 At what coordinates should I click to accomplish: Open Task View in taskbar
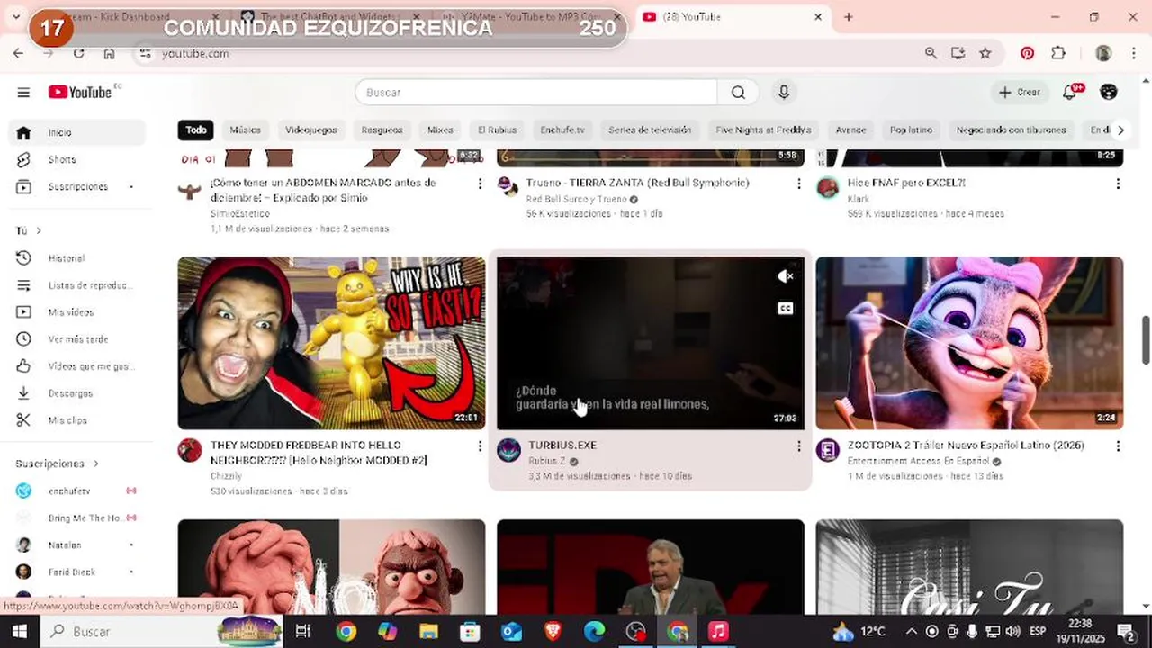303,631
